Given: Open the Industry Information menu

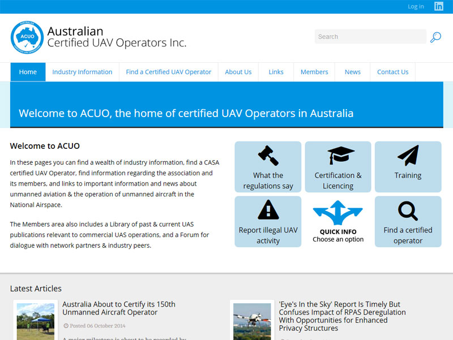Looking at the screenshot, I should coord(82,72).
